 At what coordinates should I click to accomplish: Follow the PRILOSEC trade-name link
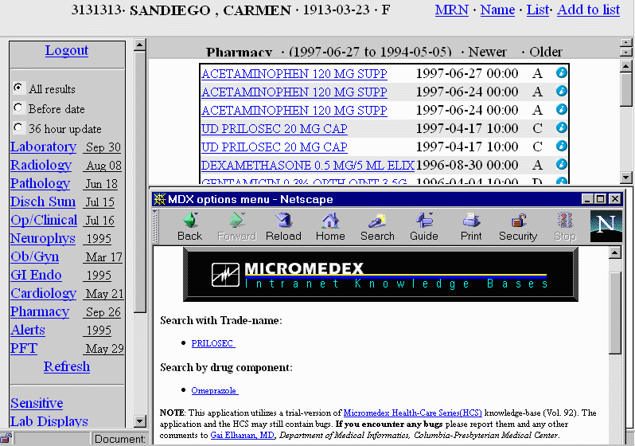point(212,343)
